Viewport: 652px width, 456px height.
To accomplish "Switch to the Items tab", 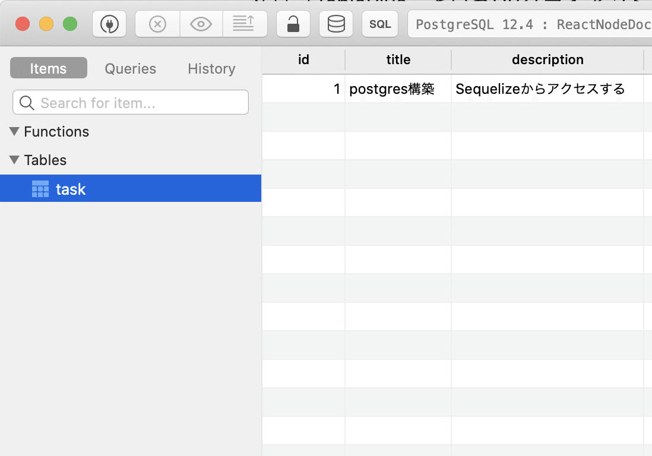I will pos(49,68).
